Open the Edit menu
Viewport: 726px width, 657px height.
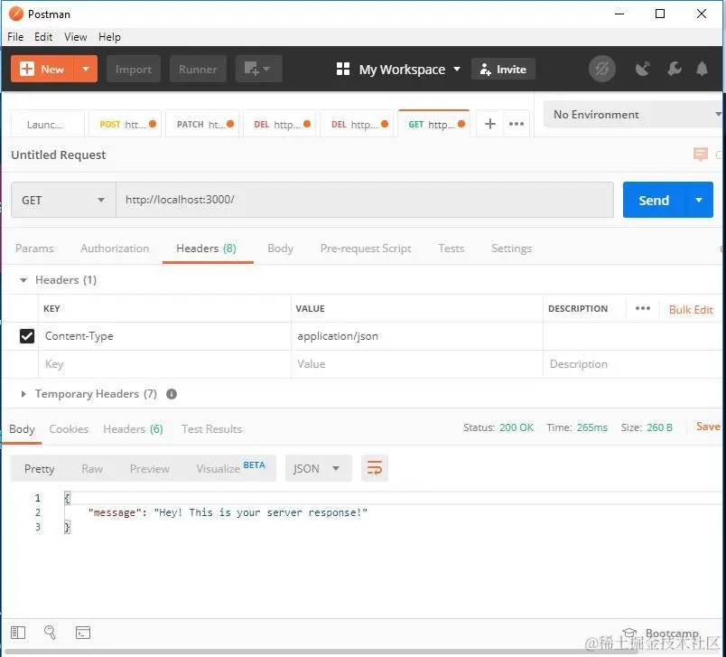[43, 37]
